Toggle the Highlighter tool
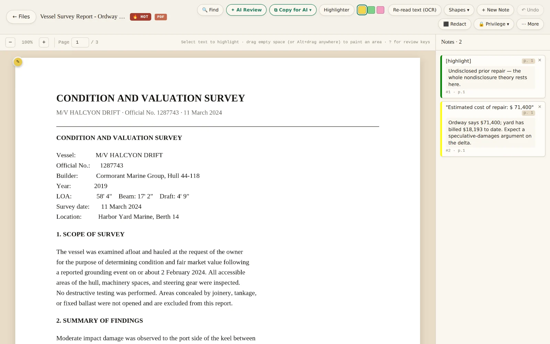The image size is (550, 344). pos(336,10)
